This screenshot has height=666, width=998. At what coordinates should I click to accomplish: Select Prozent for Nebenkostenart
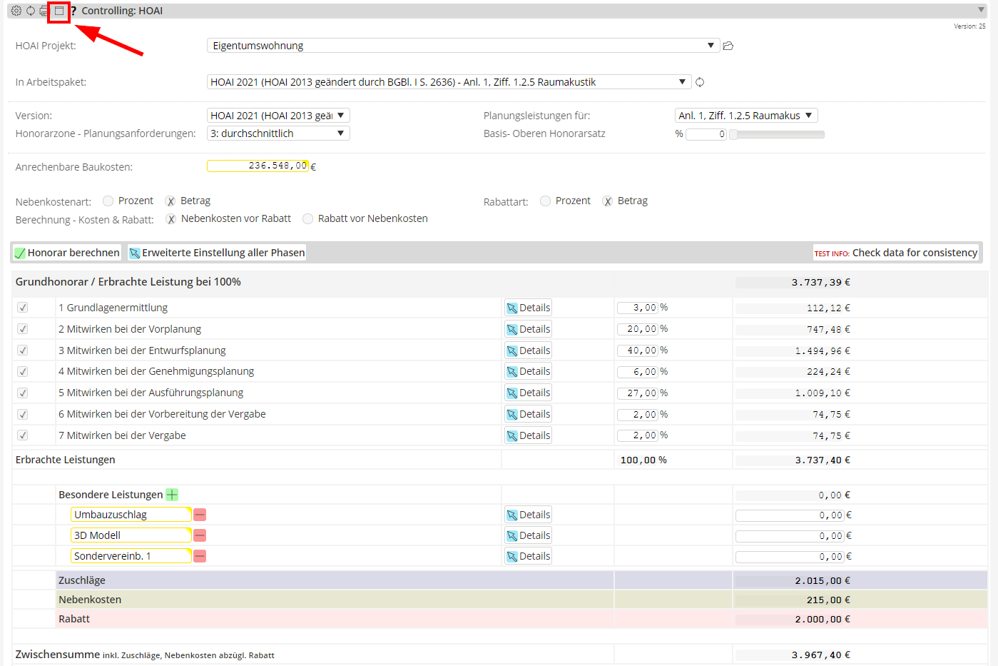pyautogui.click(x=108, y=201)
